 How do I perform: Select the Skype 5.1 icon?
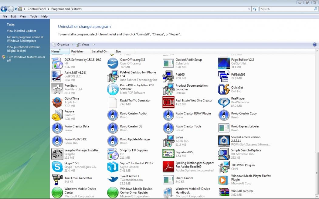[57, 167]
